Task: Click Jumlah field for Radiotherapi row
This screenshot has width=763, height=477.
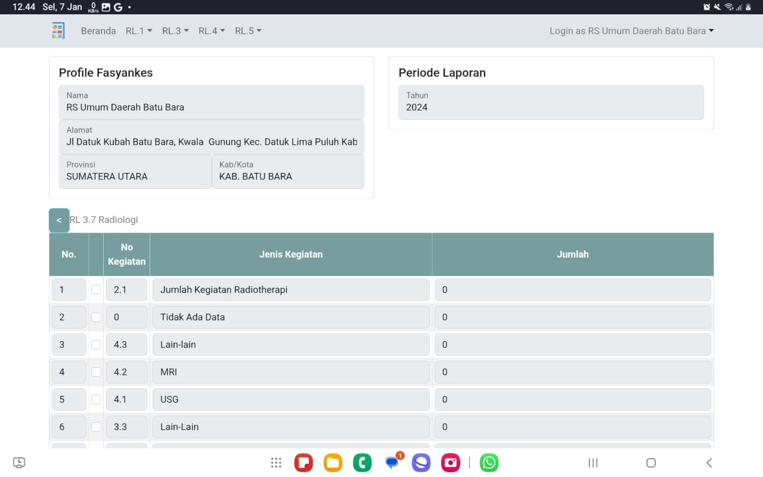Action: (573, 290)
